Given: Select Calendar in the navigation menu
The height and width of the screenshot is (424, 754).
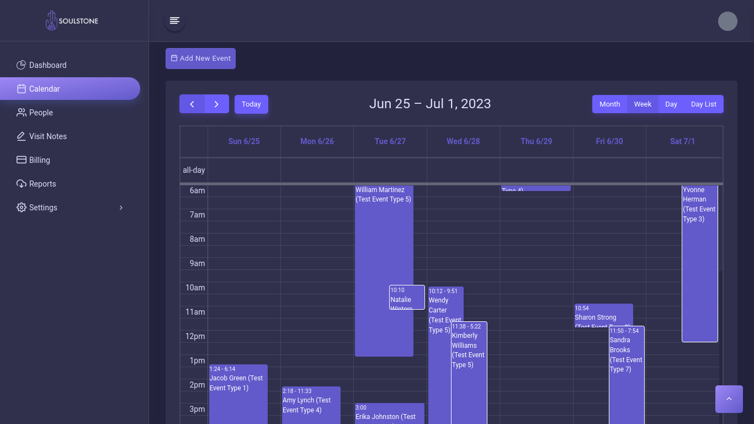Looking at the screenshot, I should 44,89.
